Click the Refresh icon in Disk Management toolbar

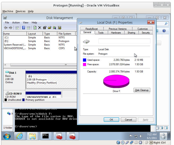[x=35, y=28]
